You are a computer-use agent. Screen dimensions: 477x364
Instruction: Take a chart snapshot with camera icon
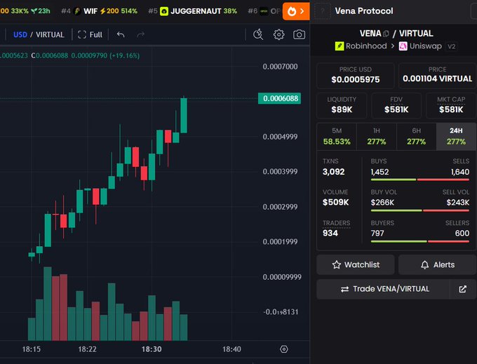coord(299,34)
